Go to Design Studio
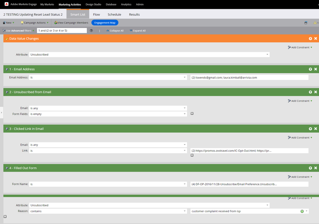Viewport: 319px width, 224px height. coord(93,4)
